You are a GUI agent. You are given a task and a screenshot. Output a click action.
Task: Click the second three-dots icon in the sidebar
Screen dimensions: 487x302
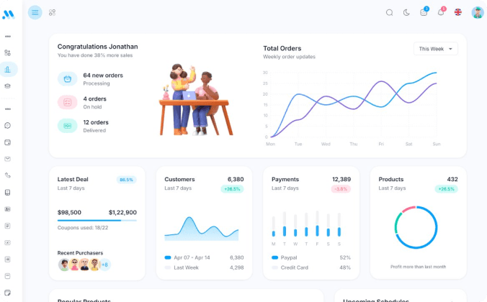8,109
